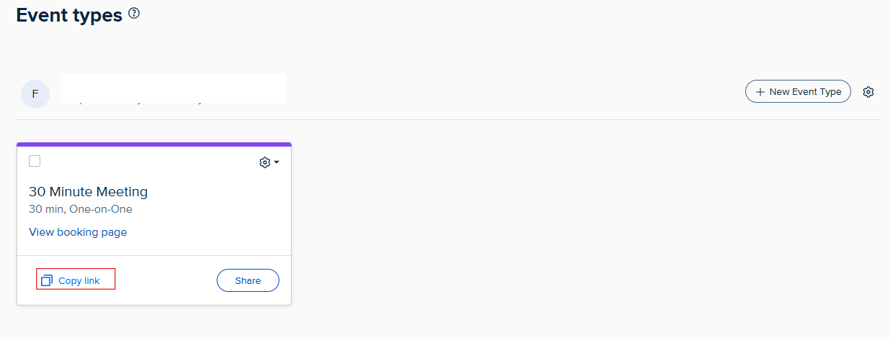The height and width of the screenshot is (340, 890).
Task: Click the plus icon in New Event Type
Action: click(760, 92)
